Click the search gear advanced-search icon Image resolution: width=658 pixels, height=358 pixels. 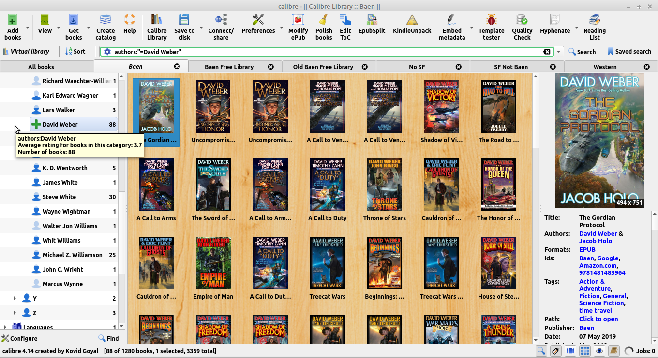pos(107,52)
